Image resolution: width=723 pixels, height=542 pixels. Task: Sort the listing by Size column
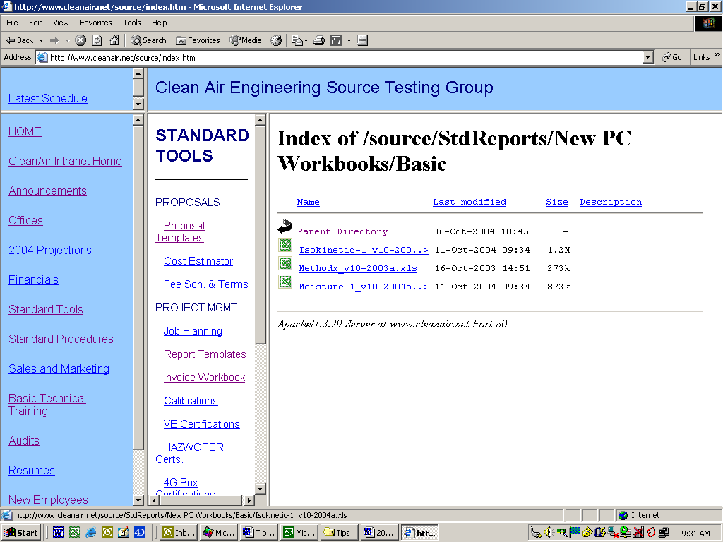556,202
